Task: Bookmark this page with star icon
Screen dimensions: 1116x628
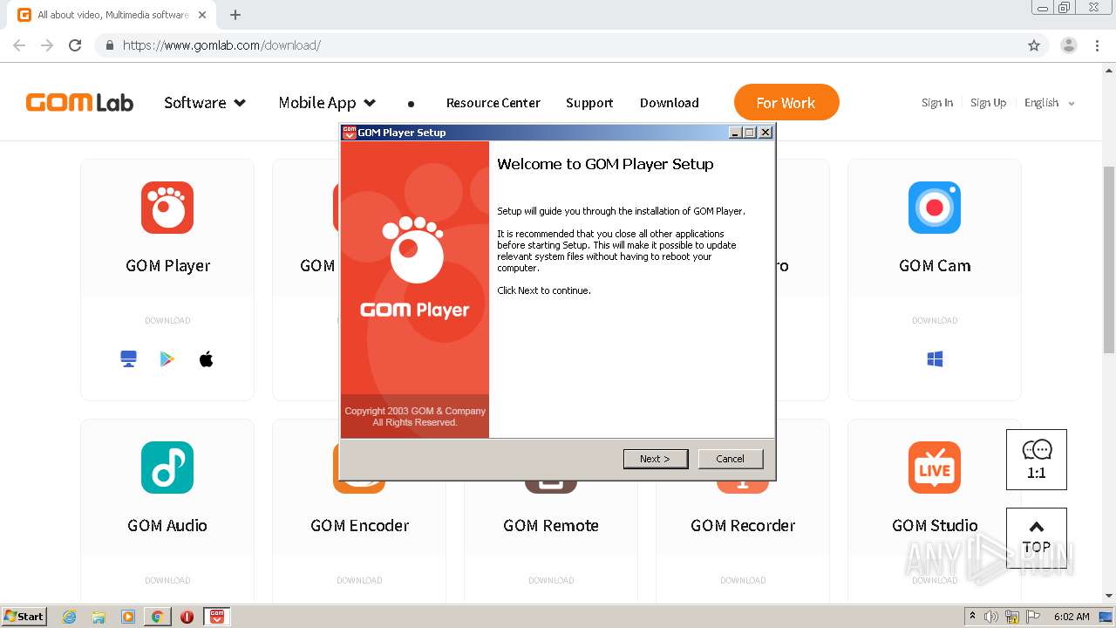Action: (x=1034, y=45)
